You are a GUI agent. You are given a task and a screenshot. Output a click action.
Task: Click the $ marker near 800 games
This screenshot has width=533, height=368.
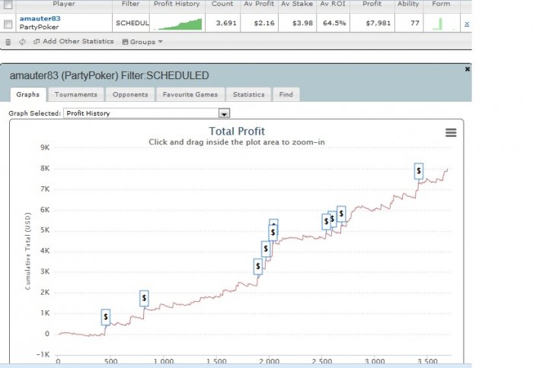point(144,298)
